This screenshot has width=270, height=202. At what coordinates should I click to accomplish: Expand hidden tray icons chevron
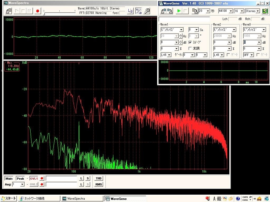tap(255, 199)
